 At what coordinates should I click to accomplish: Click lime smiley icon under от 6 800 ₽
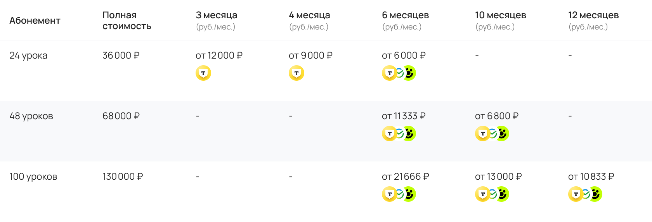click(502, 134)
